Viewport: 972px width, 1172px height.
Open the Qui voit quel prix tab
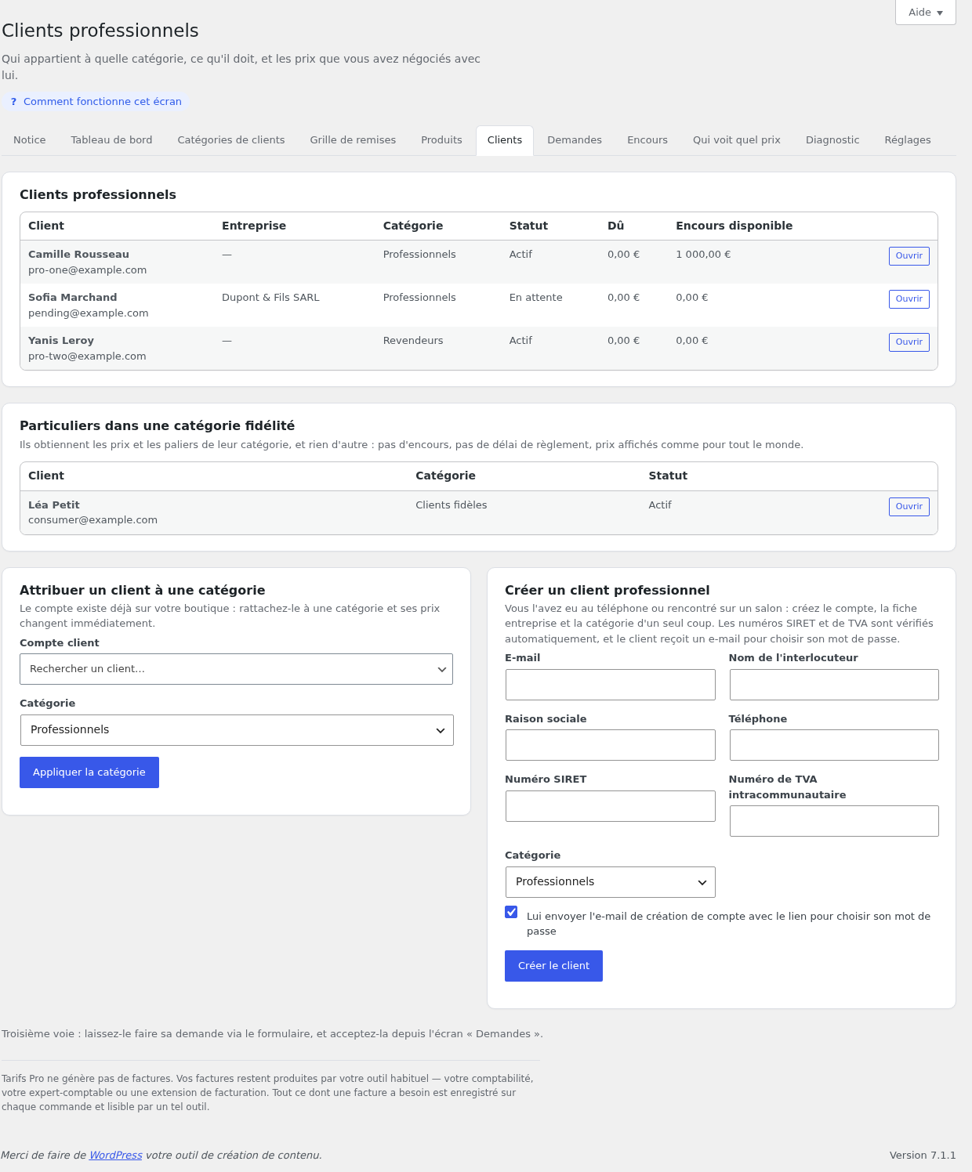[737, 140]
